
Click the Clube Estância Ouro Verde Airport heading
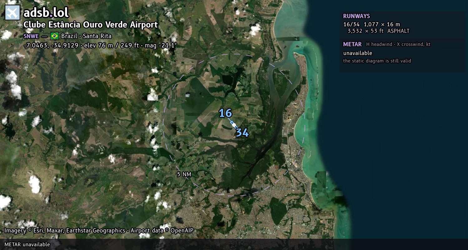point(91,25)
